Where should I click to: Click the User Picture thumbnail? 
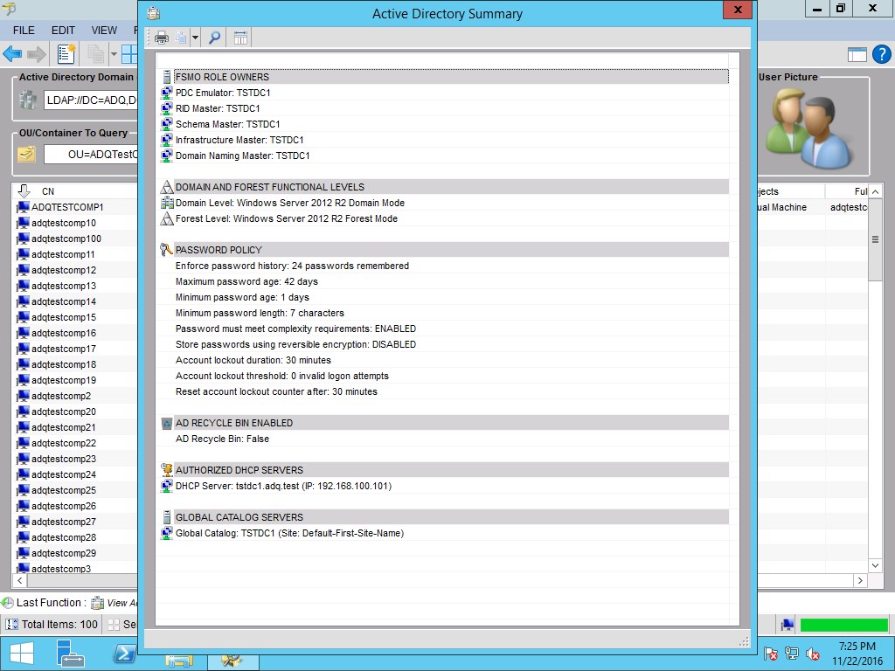coord(808,128)
